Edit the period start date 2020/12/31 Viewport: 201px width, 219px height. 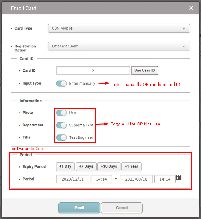coord(73,179)
